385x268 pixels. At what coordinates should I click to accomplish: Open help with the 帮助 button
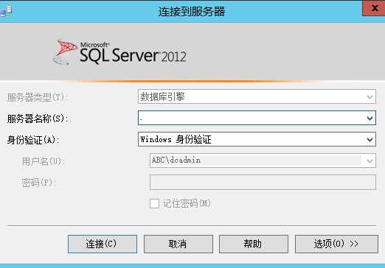click(254, 244)
